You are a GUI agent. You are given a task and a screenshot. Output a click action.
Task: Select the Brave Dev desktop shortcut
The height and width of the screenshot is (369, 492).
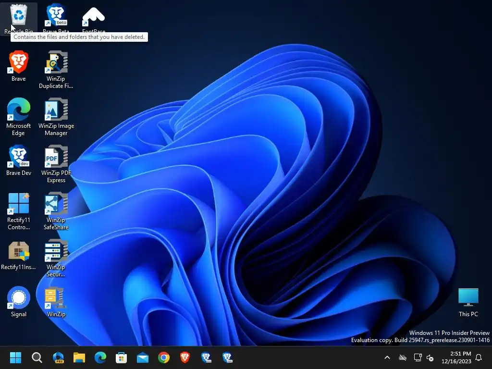pos(19,160)
